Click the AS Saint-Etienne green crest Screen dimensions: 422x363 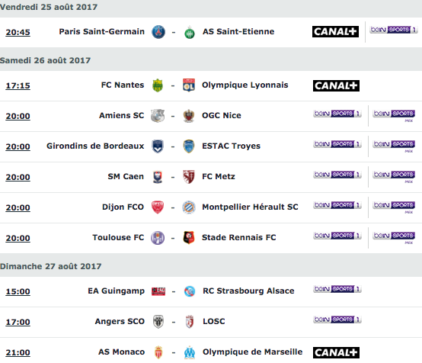pyautogui.click(x=190, y=32)
